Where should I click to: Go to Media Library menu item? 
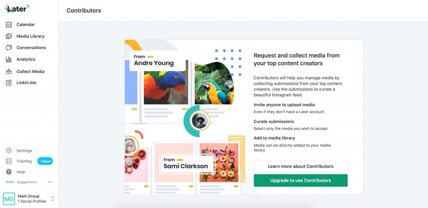(30, 36)
